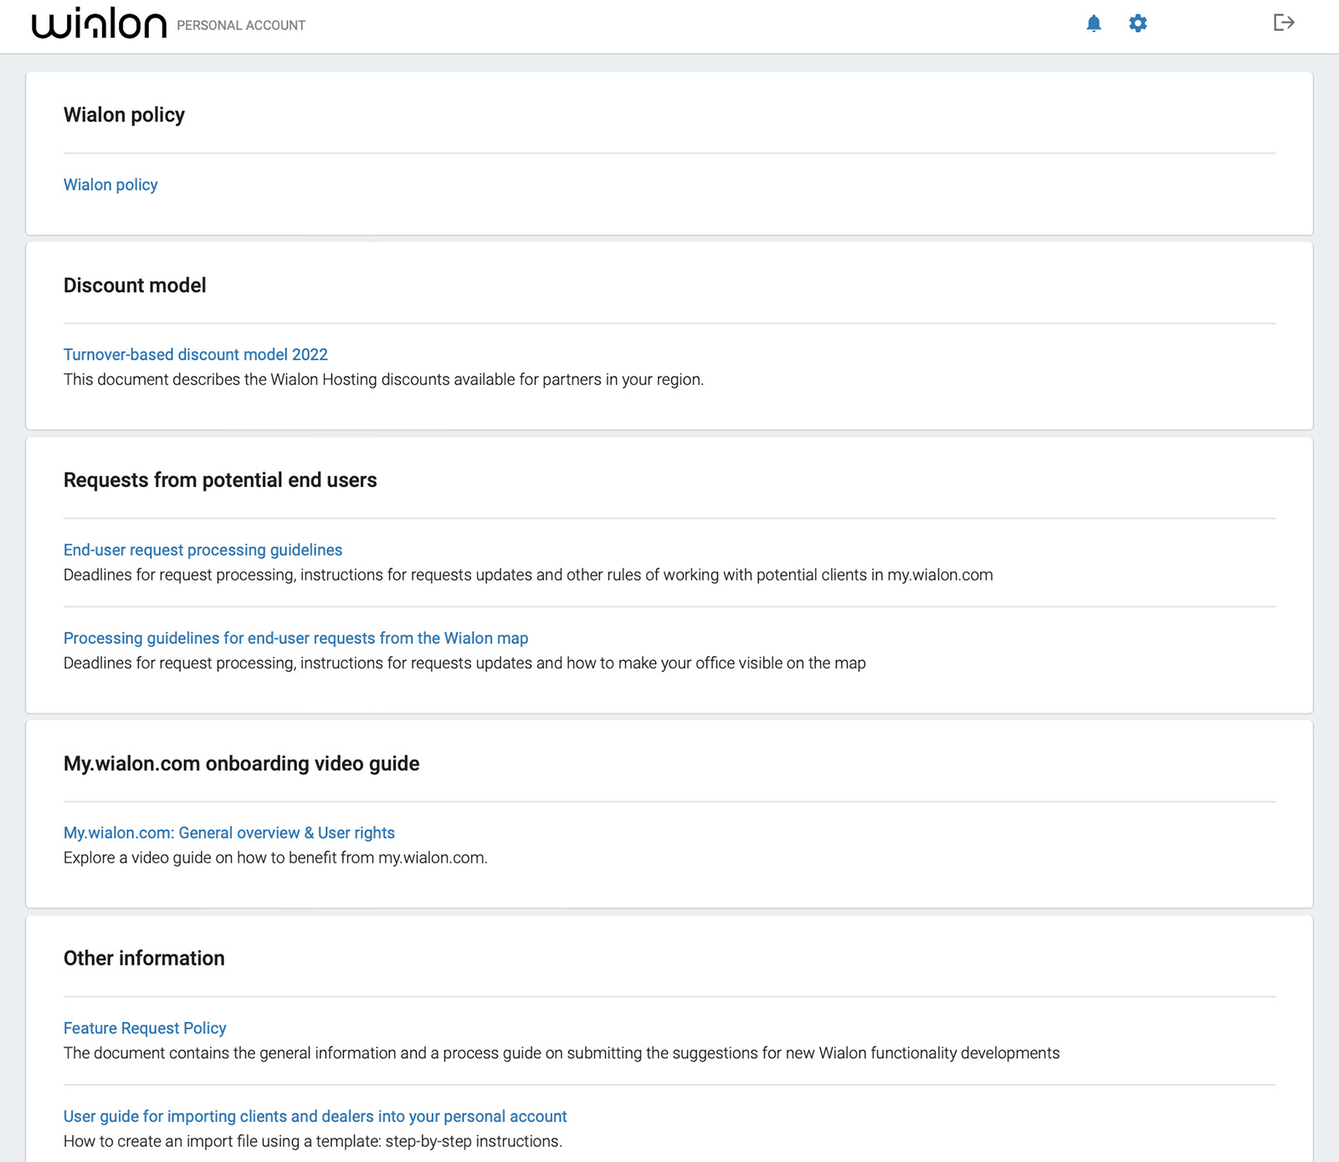The height and width of the screenshot is (1162, 1339).
Task: Open the clients and dealers import guide
Action: 315,1116
